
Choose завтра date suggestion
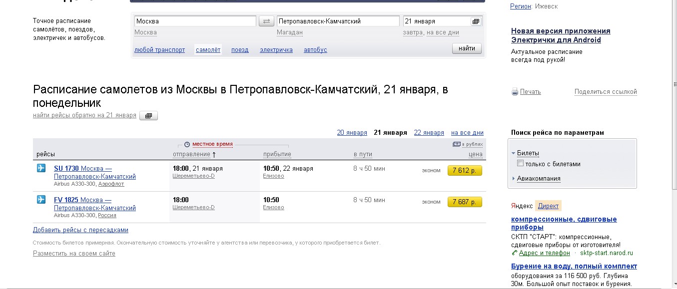tap(413, 32)
